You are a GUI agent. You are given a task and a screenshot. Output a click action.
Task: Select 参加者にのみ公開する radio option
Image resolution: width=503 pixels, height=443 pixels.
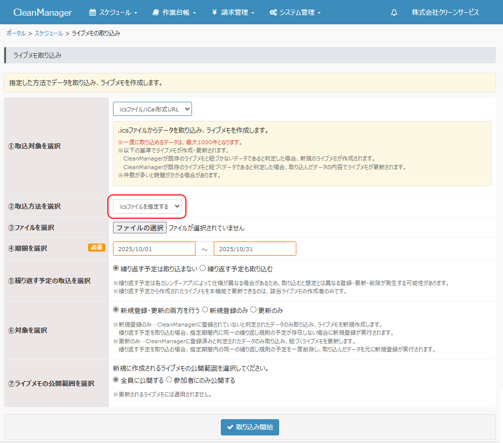tap(169, 380)
